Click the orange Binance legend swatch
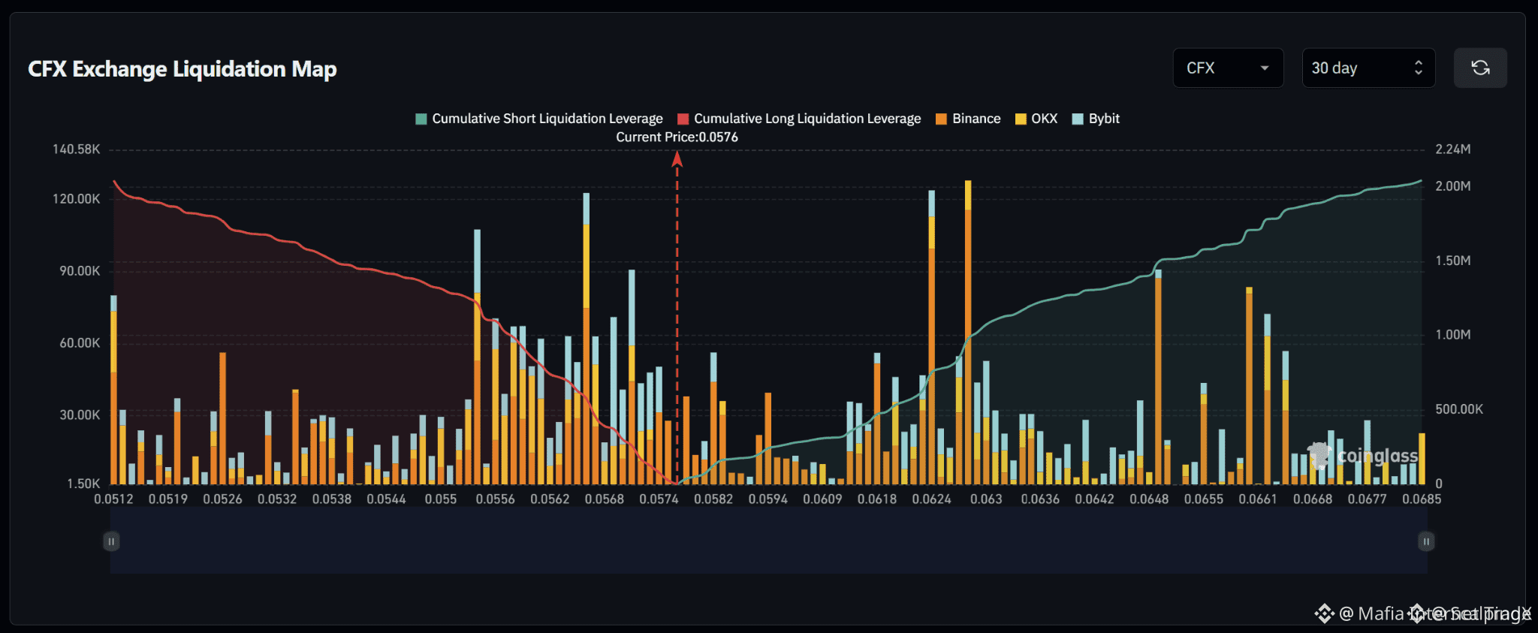The image size is (1538, 633). tap(941, 119)
